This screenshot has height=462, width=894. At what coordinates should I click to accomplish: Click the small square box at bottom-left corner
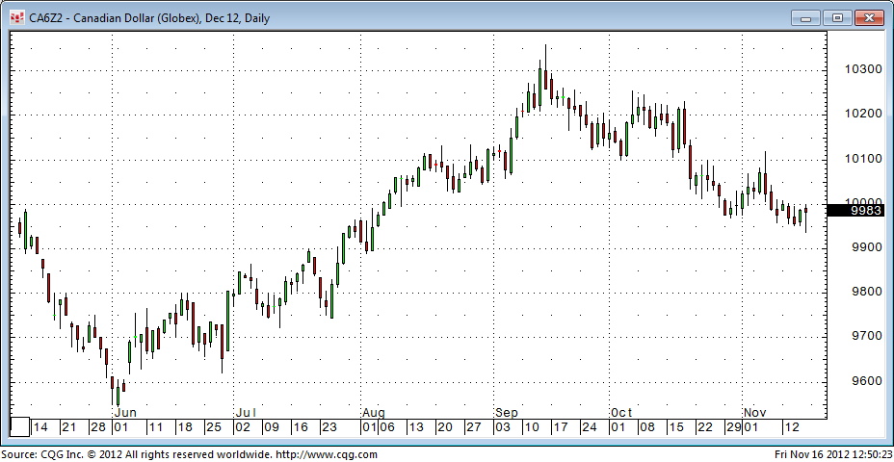(x=19, y=426)
